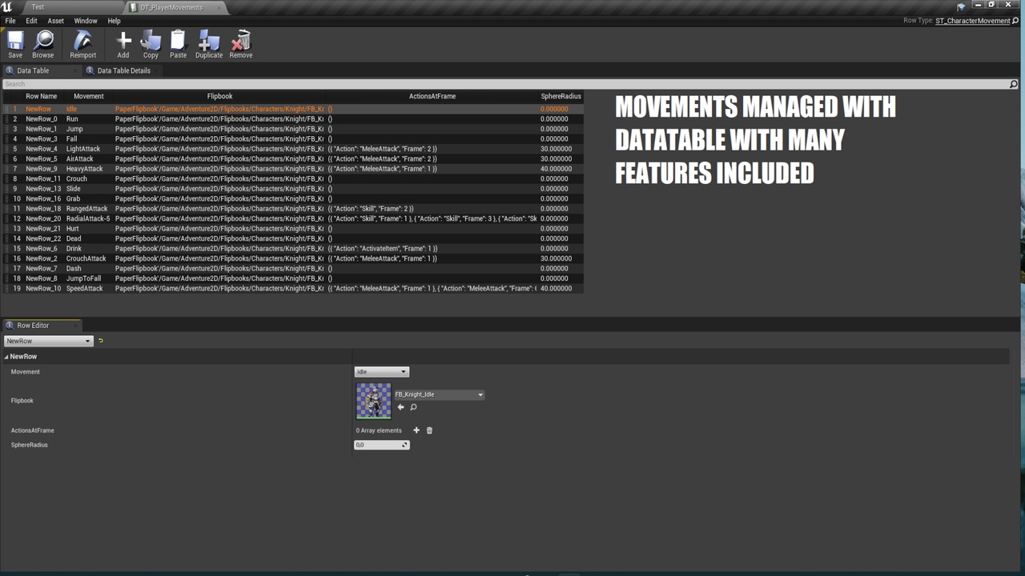The height and width of the screenshot is (576, 1025).
Task: Open the FB_Knight_Idle flipbook asset dropdown
Action: (x=440, y=394)
